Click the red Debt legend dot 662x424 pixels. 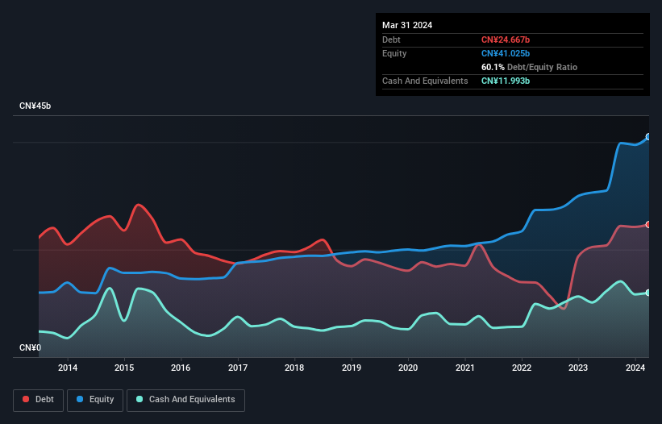26,399
